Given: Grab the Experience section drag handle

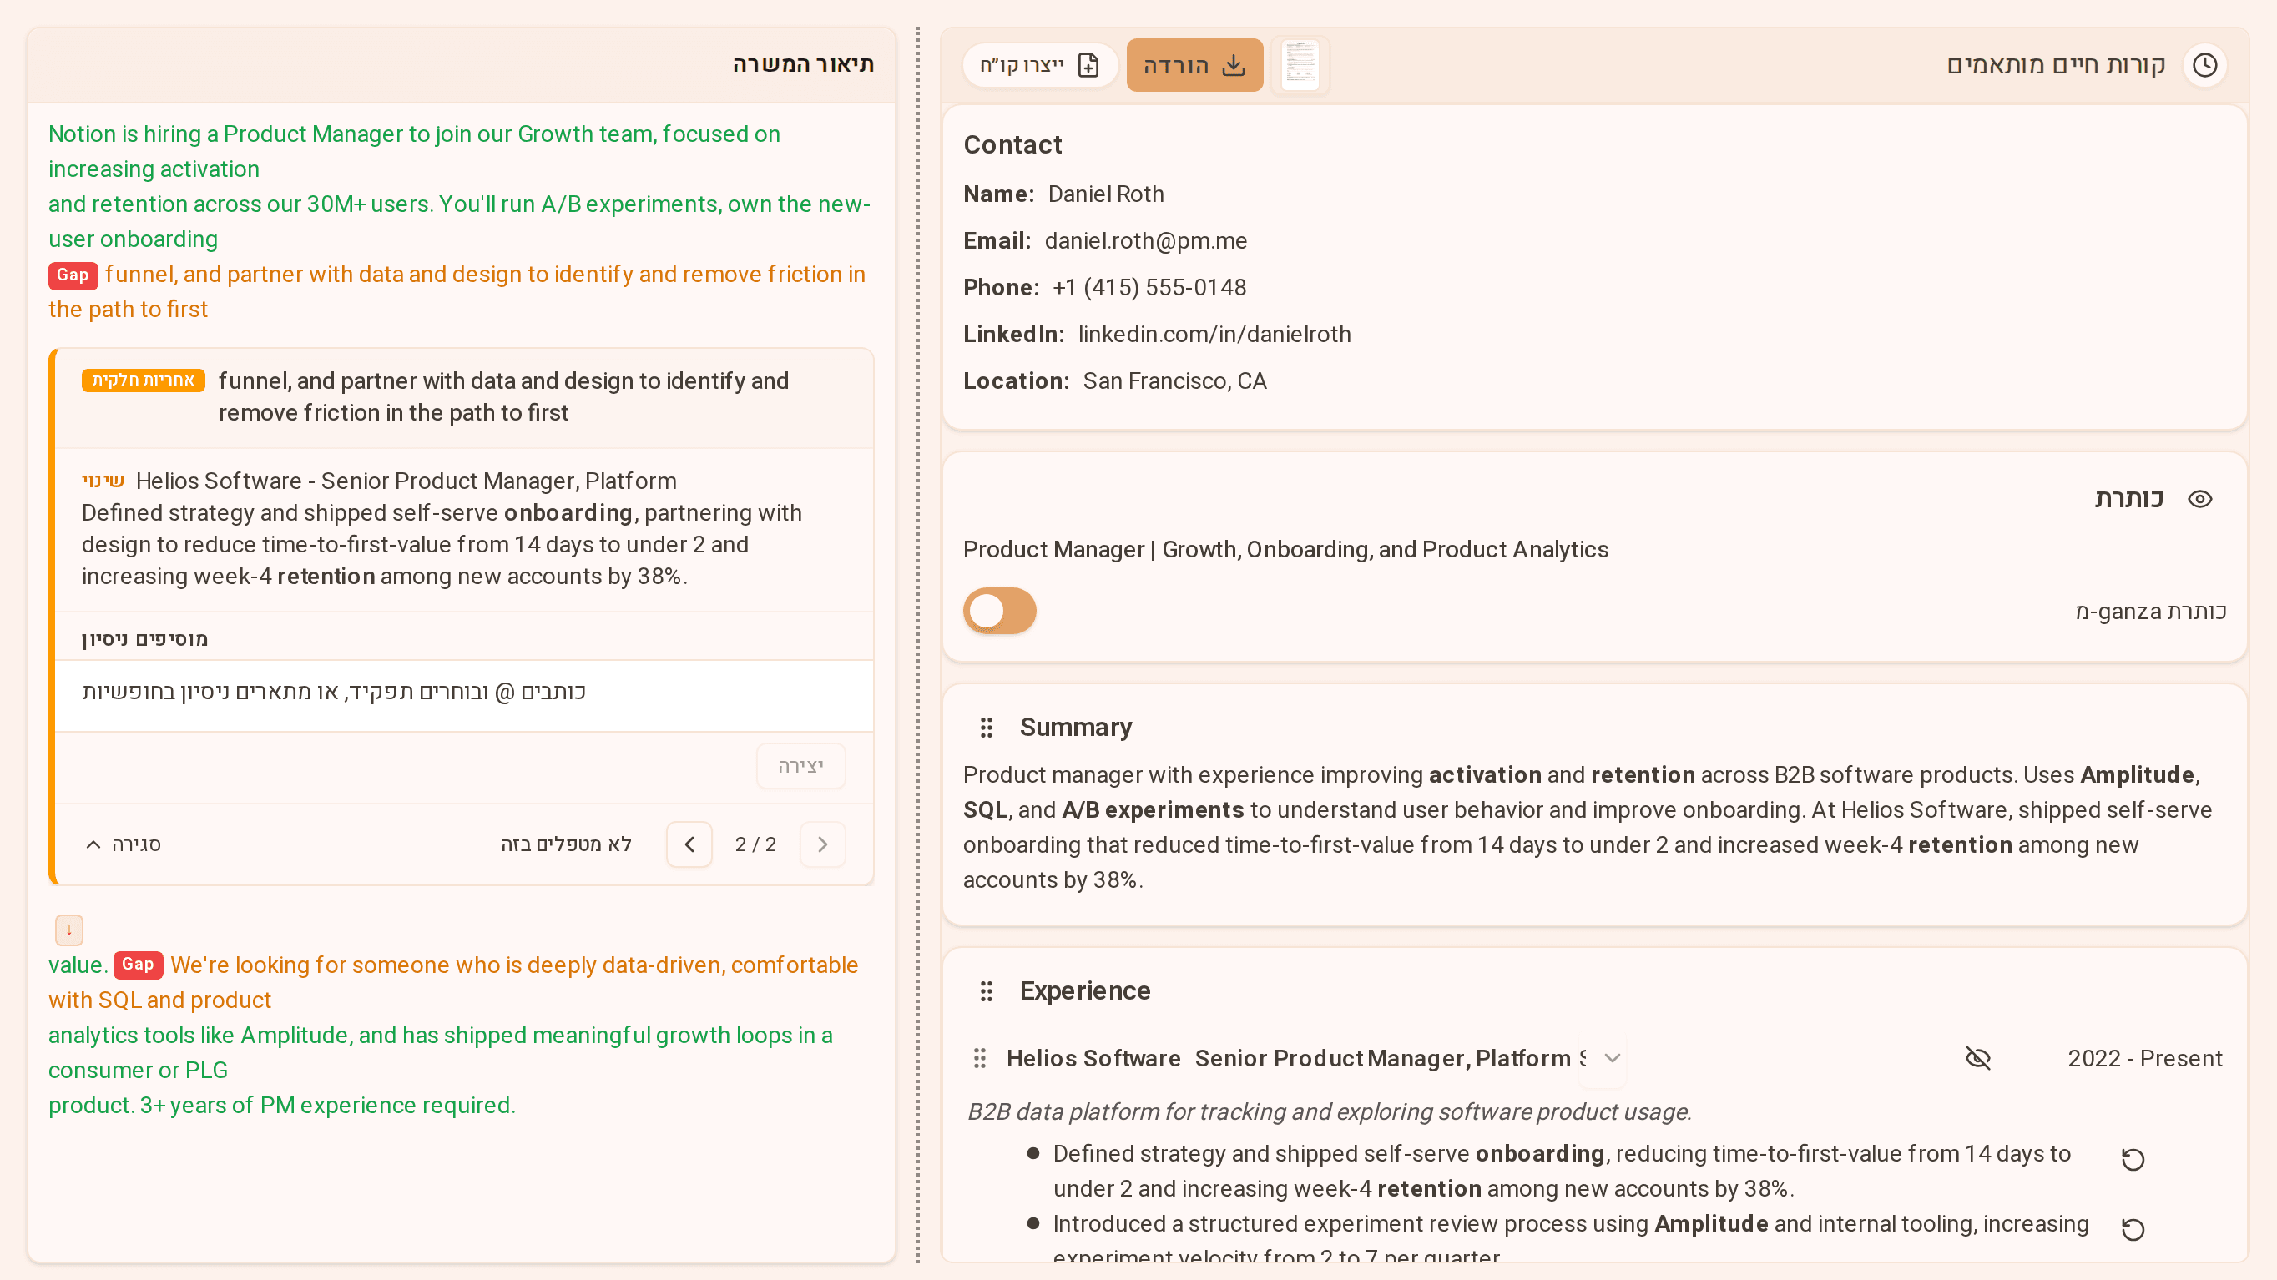Looking at the screenshot, I should (987, 991).
